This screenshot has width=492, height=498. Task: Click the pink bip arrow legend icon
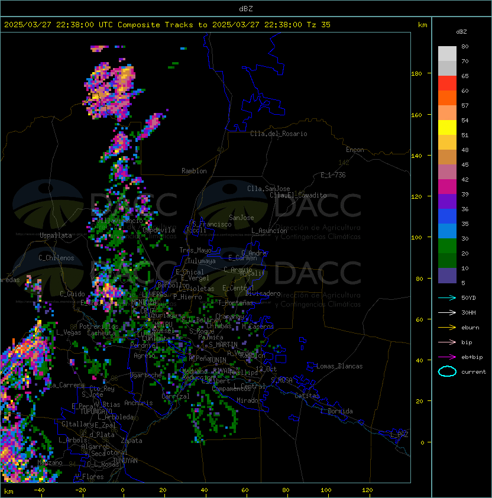coord(447,342)
